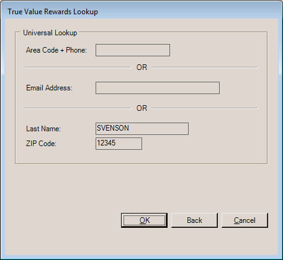Image resolution: width=283 pixels, height=260 pixels.
Task: Go to previous step with Back button
Action: [x=194, y=220]
